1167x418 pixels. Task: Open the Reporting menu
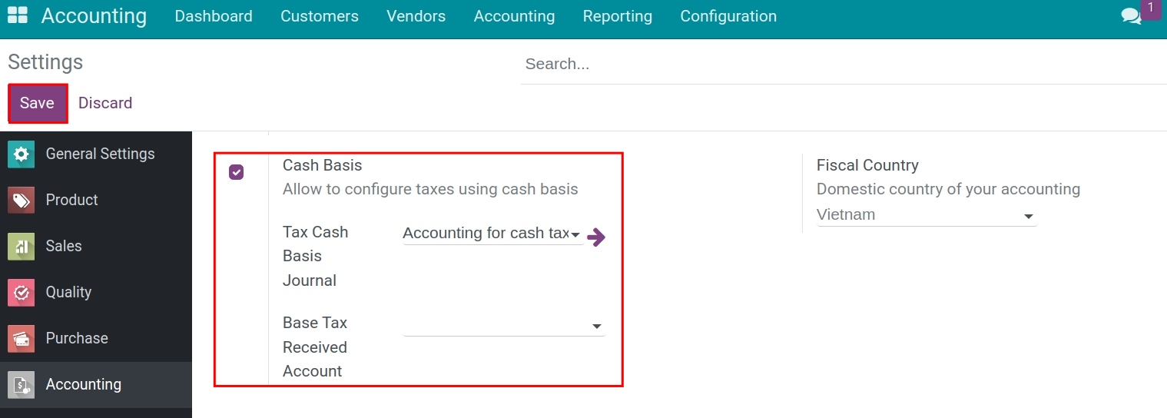point(618,16)
